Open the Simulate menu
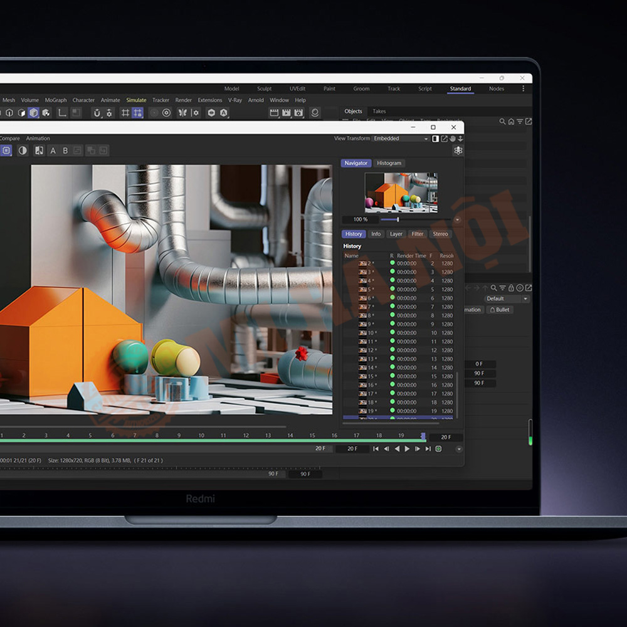Image resolution: width=627 pixels, height=627 pixels. point(136,100)
